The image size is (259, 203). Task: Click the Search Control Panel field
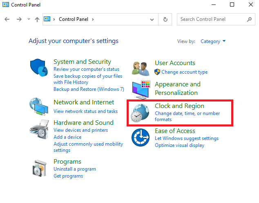(x=212, y=19)
